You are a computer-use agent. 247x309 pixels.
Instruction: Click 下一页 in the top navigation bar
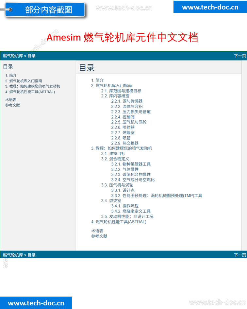[240, 56]
